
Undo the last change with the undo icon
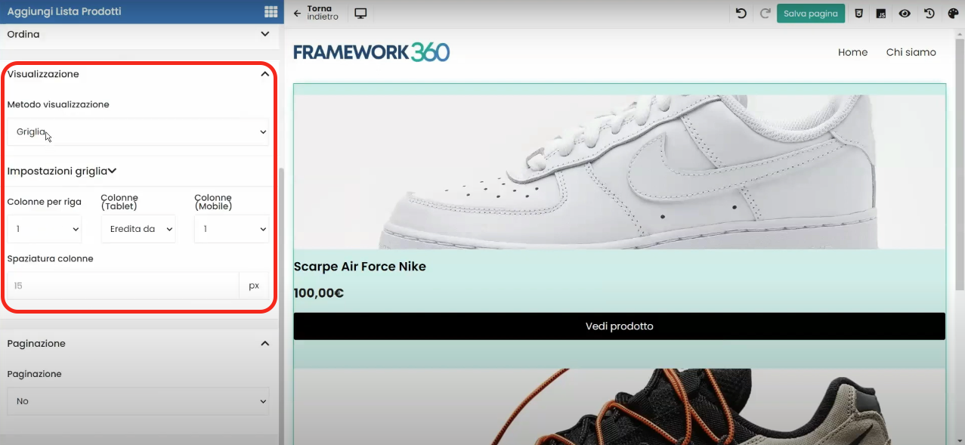[x=741, y=13]
